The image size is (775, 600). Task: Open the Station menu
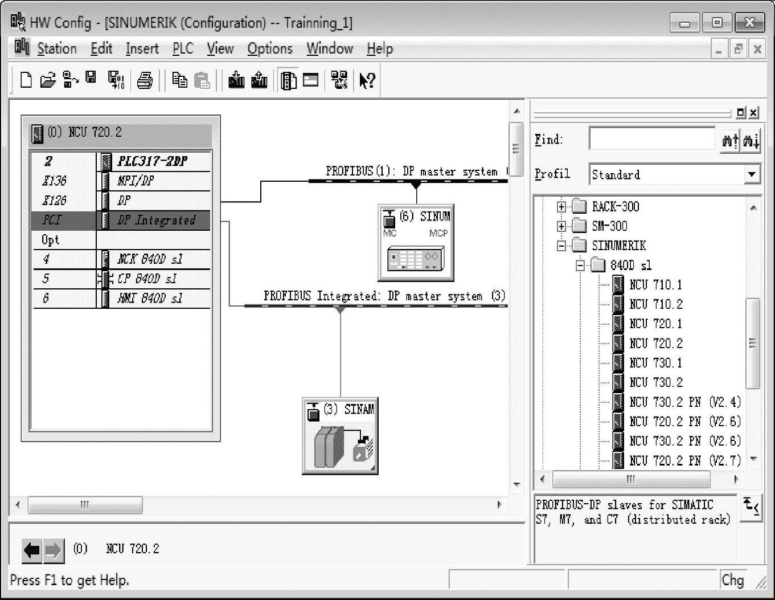[57, 49]
